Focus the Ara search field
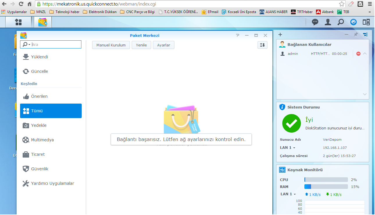The width and height of the screenshot is (375, 215). [55, 44]
